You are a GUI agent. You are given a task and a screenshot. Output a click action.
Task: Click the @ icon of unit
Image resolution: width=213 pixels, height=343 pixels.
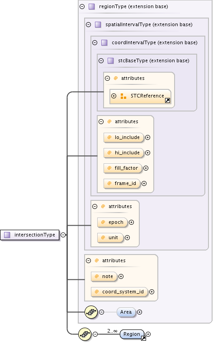click(x=103, y=237)
